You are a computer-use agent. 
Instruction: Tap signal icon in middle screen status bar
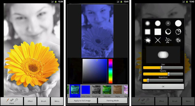118,1
